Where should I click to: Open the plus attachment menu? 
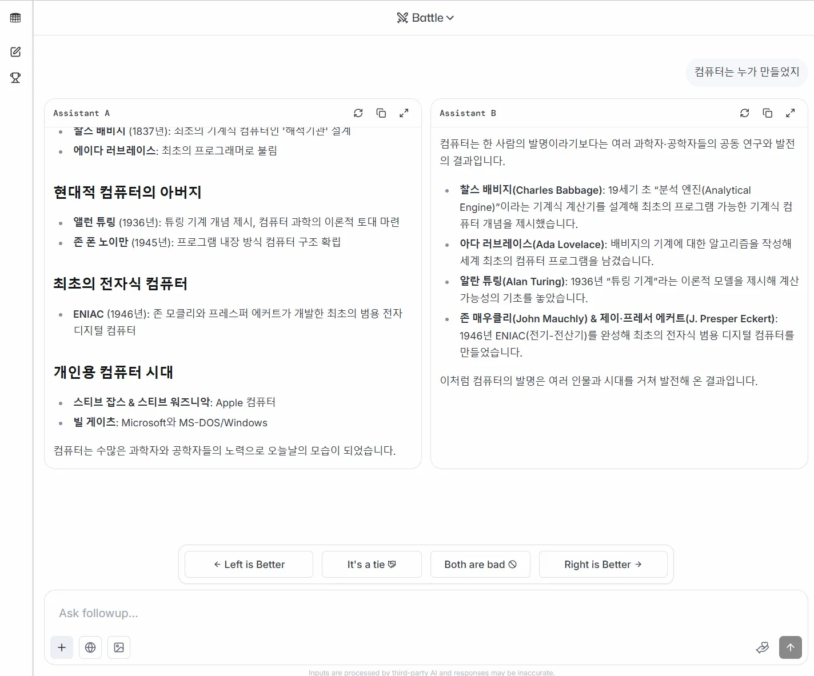(62, 647)
